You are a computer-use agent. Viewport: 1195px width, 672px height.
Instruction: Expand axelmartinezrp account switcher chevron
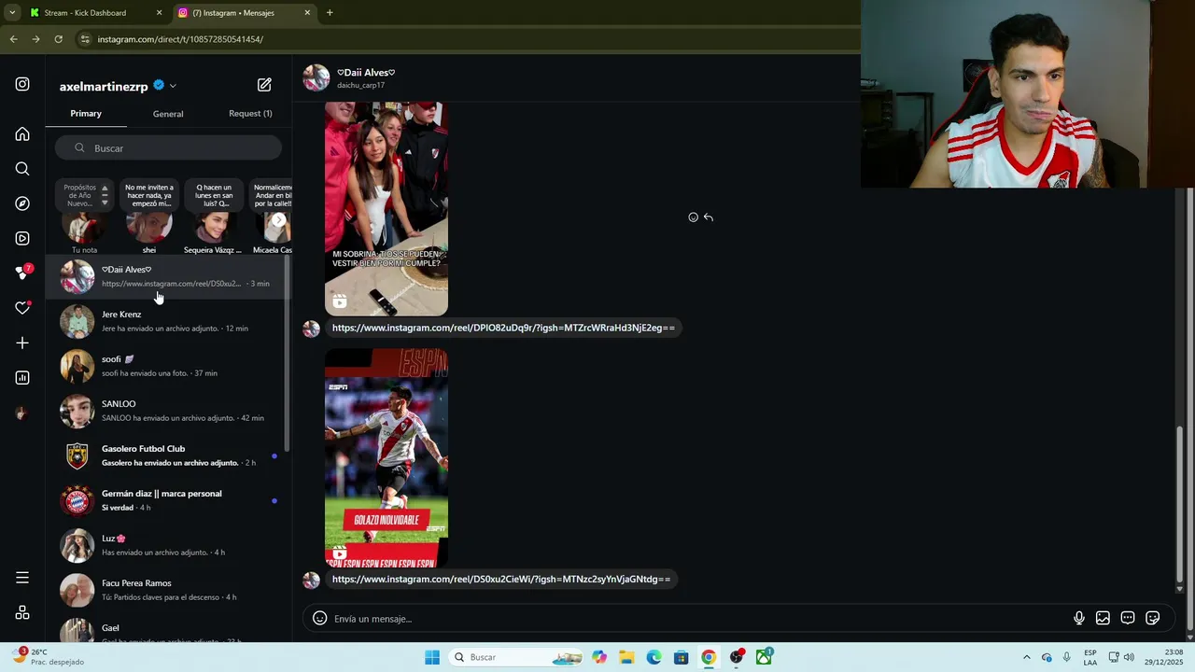click(173, 86)
